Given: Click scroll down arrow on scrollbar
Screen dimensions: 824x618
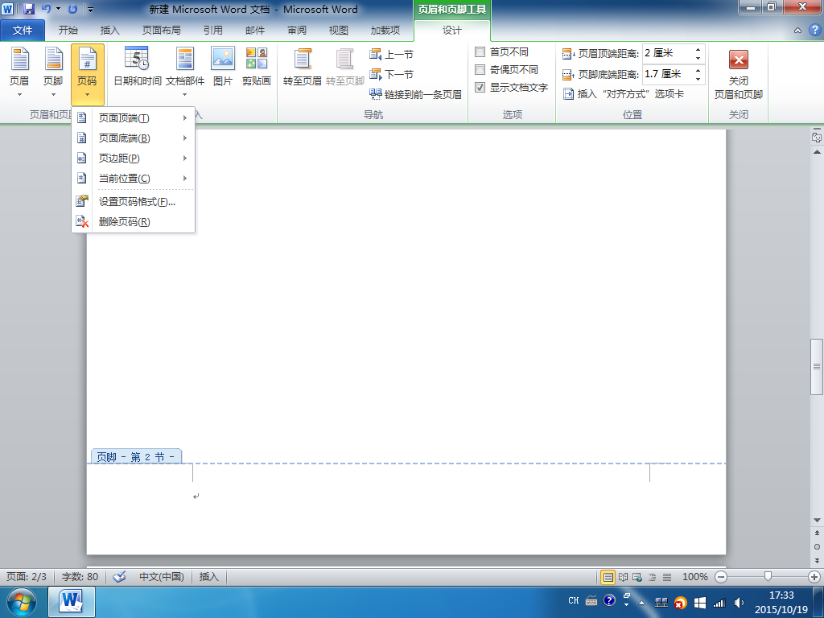Looking at the screenshot, I should click(817, 520).
